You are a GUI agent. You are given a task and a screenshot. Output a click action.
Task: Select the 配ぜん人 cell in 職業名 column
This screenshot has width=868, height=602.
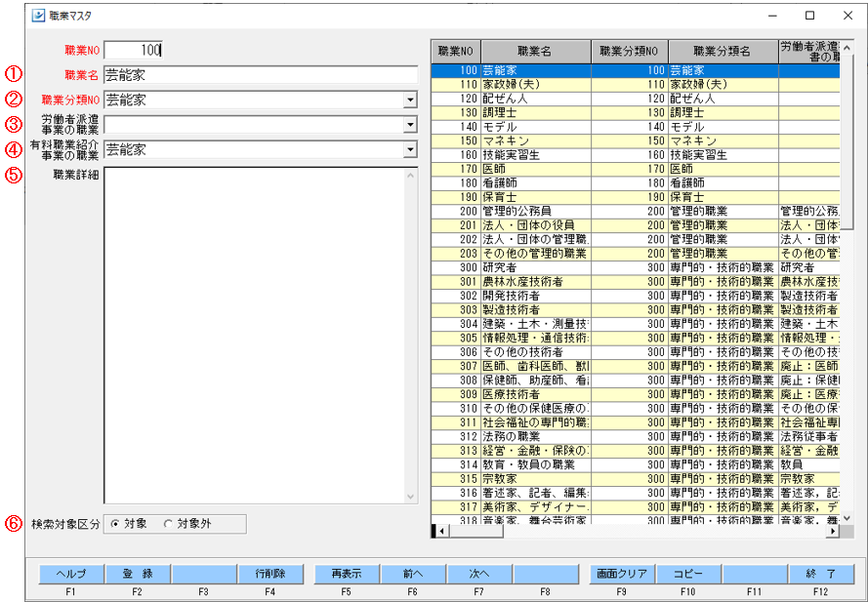pos(535,100)
